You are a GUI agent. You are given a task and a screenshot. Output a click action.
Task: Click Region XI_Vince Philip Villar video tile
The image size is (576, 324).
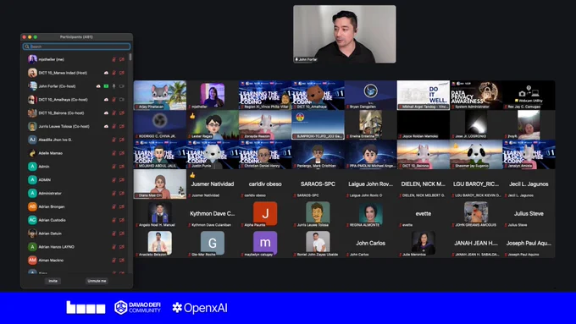[265, 96]
